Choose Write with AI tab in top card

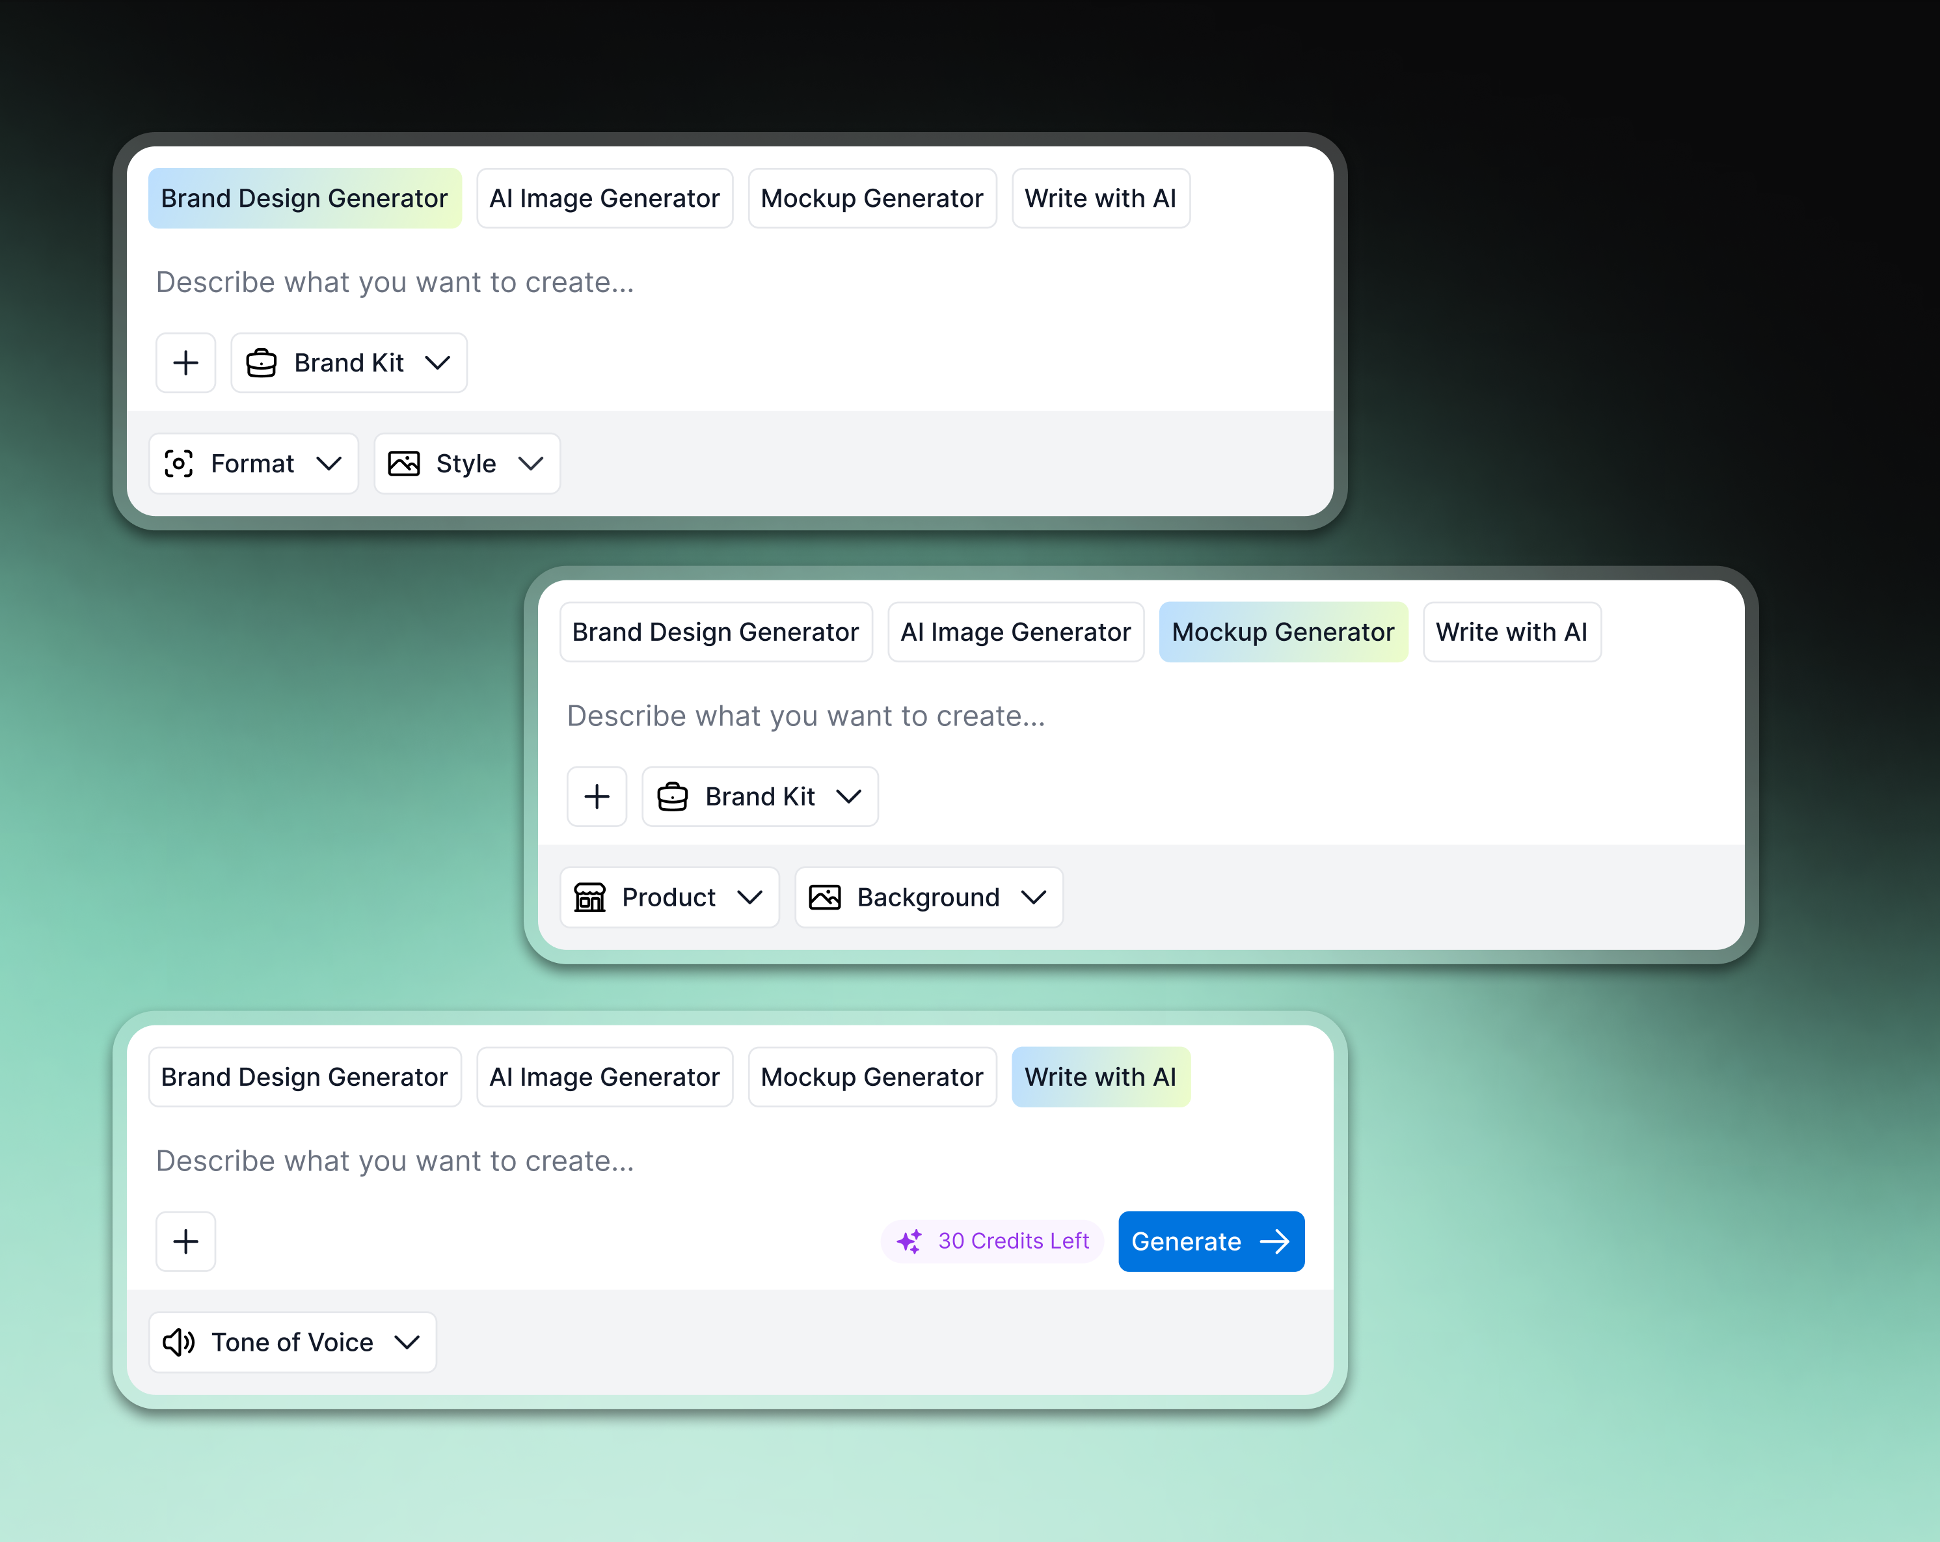coord(1101,198)
